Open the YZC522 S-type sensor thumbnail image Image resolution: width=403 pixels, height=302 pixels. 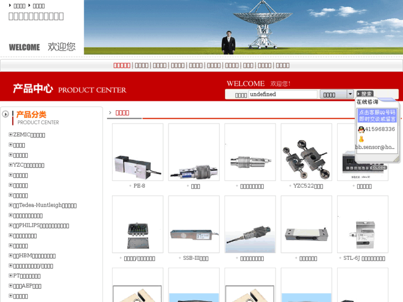coord(307,152)
